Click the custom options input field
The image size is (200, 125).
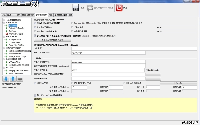[x=134, y=49]
